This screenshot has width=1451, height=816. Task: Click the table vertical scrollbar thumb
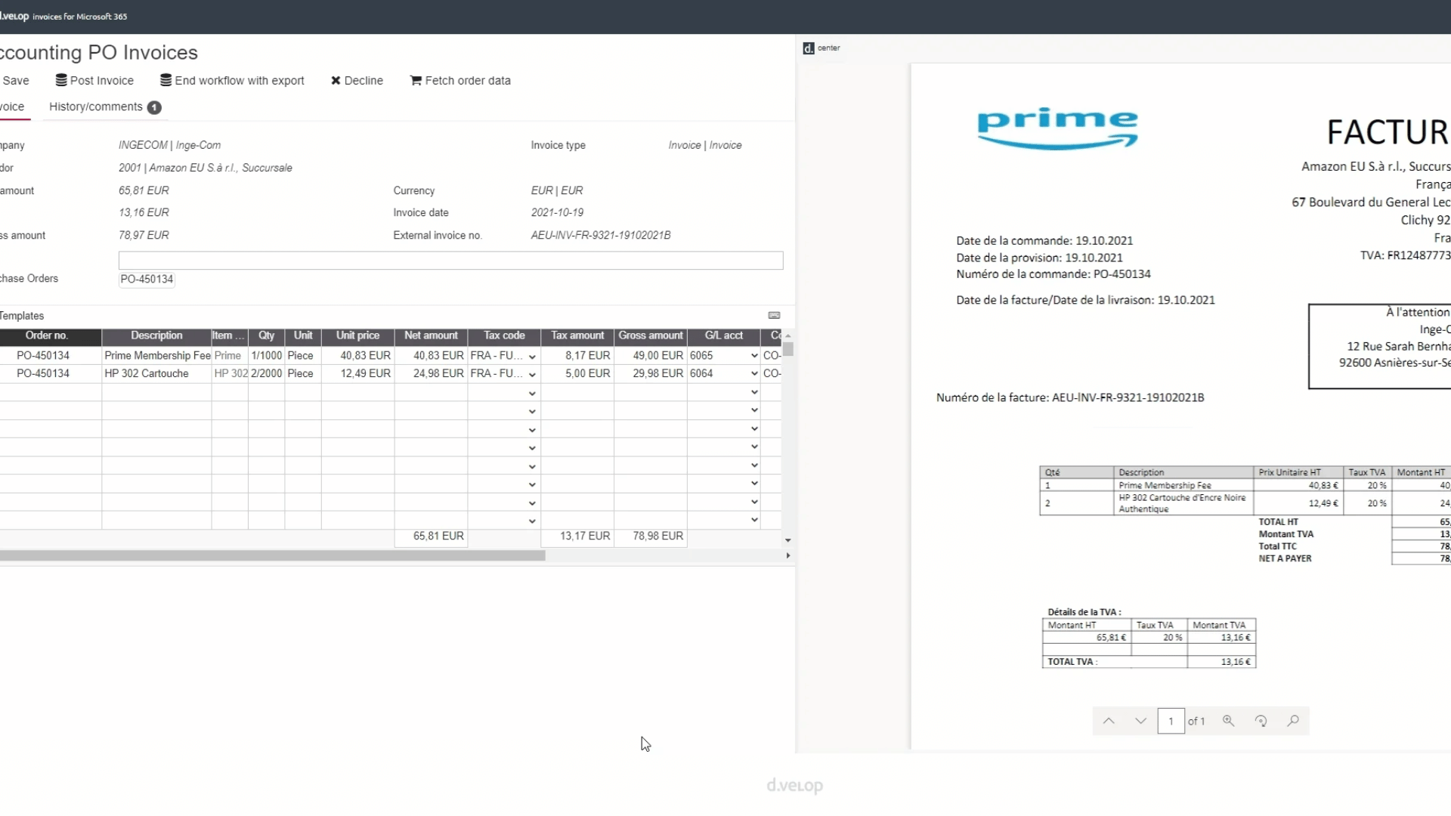tap(788, 349)
